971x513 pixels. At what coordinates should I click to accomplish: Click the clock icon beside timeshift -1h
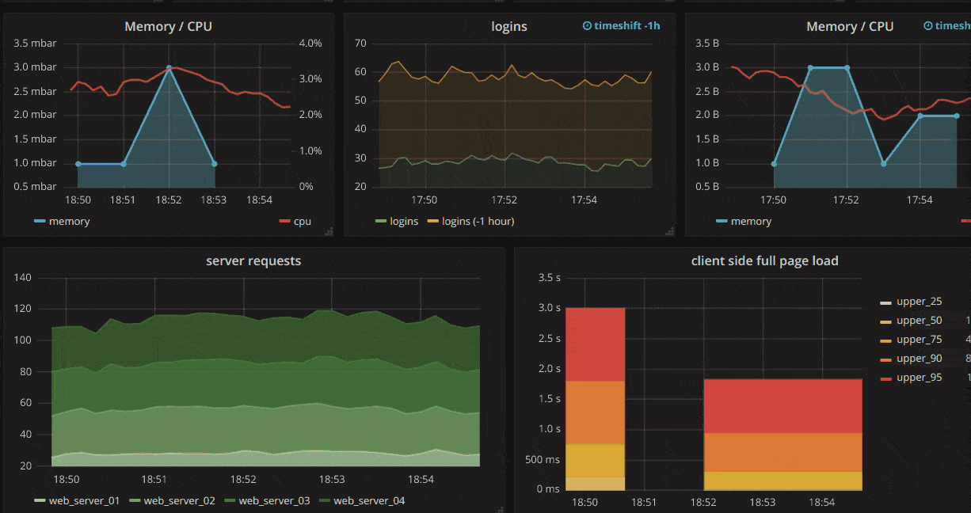pos(587,25)
